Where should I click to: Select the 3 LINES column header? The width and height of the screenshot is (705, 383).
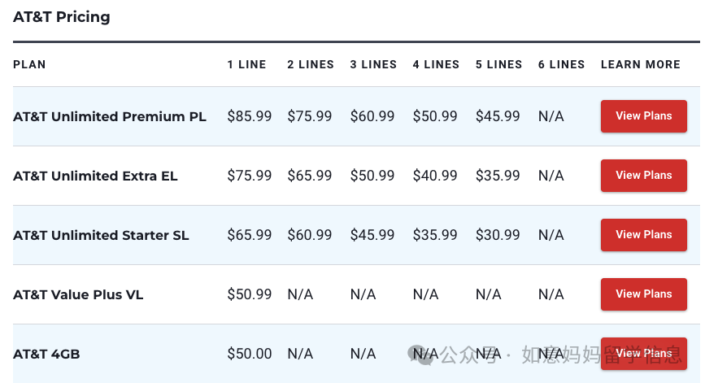tap(373, 64)
